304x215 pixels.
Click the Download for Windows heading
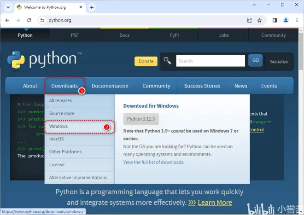click(151, 106)
